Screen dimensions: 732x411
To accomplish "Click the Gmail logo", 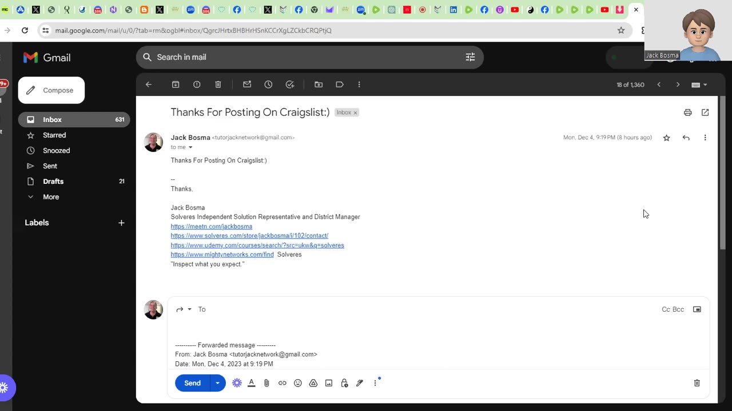I will (47, 58).
